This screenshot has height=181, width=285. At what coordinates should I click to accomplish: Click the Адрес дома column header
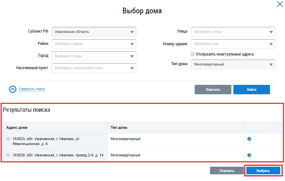[x=17, y=127]
